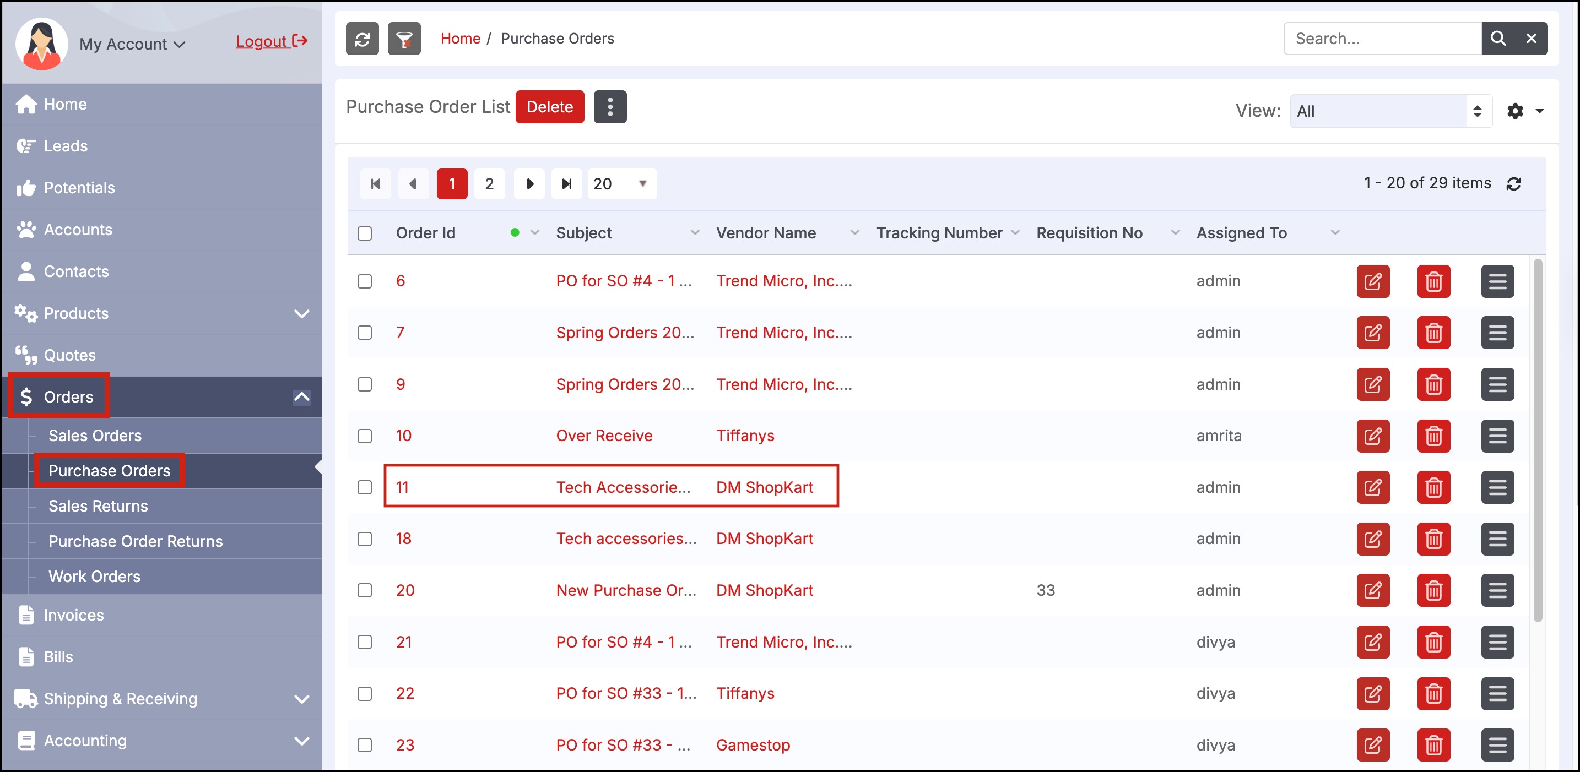Check the checkbox for order 11
The height and width of the screenshot is (772, 1580).
click(x=365, y=487)
